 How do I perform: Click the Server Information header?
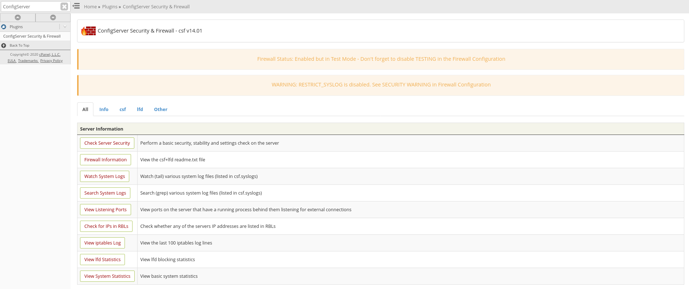381,129
